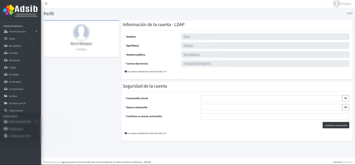This screenshot has width=355, height=165.
Task: Click the Administración users icon
Action: [5, 32]
